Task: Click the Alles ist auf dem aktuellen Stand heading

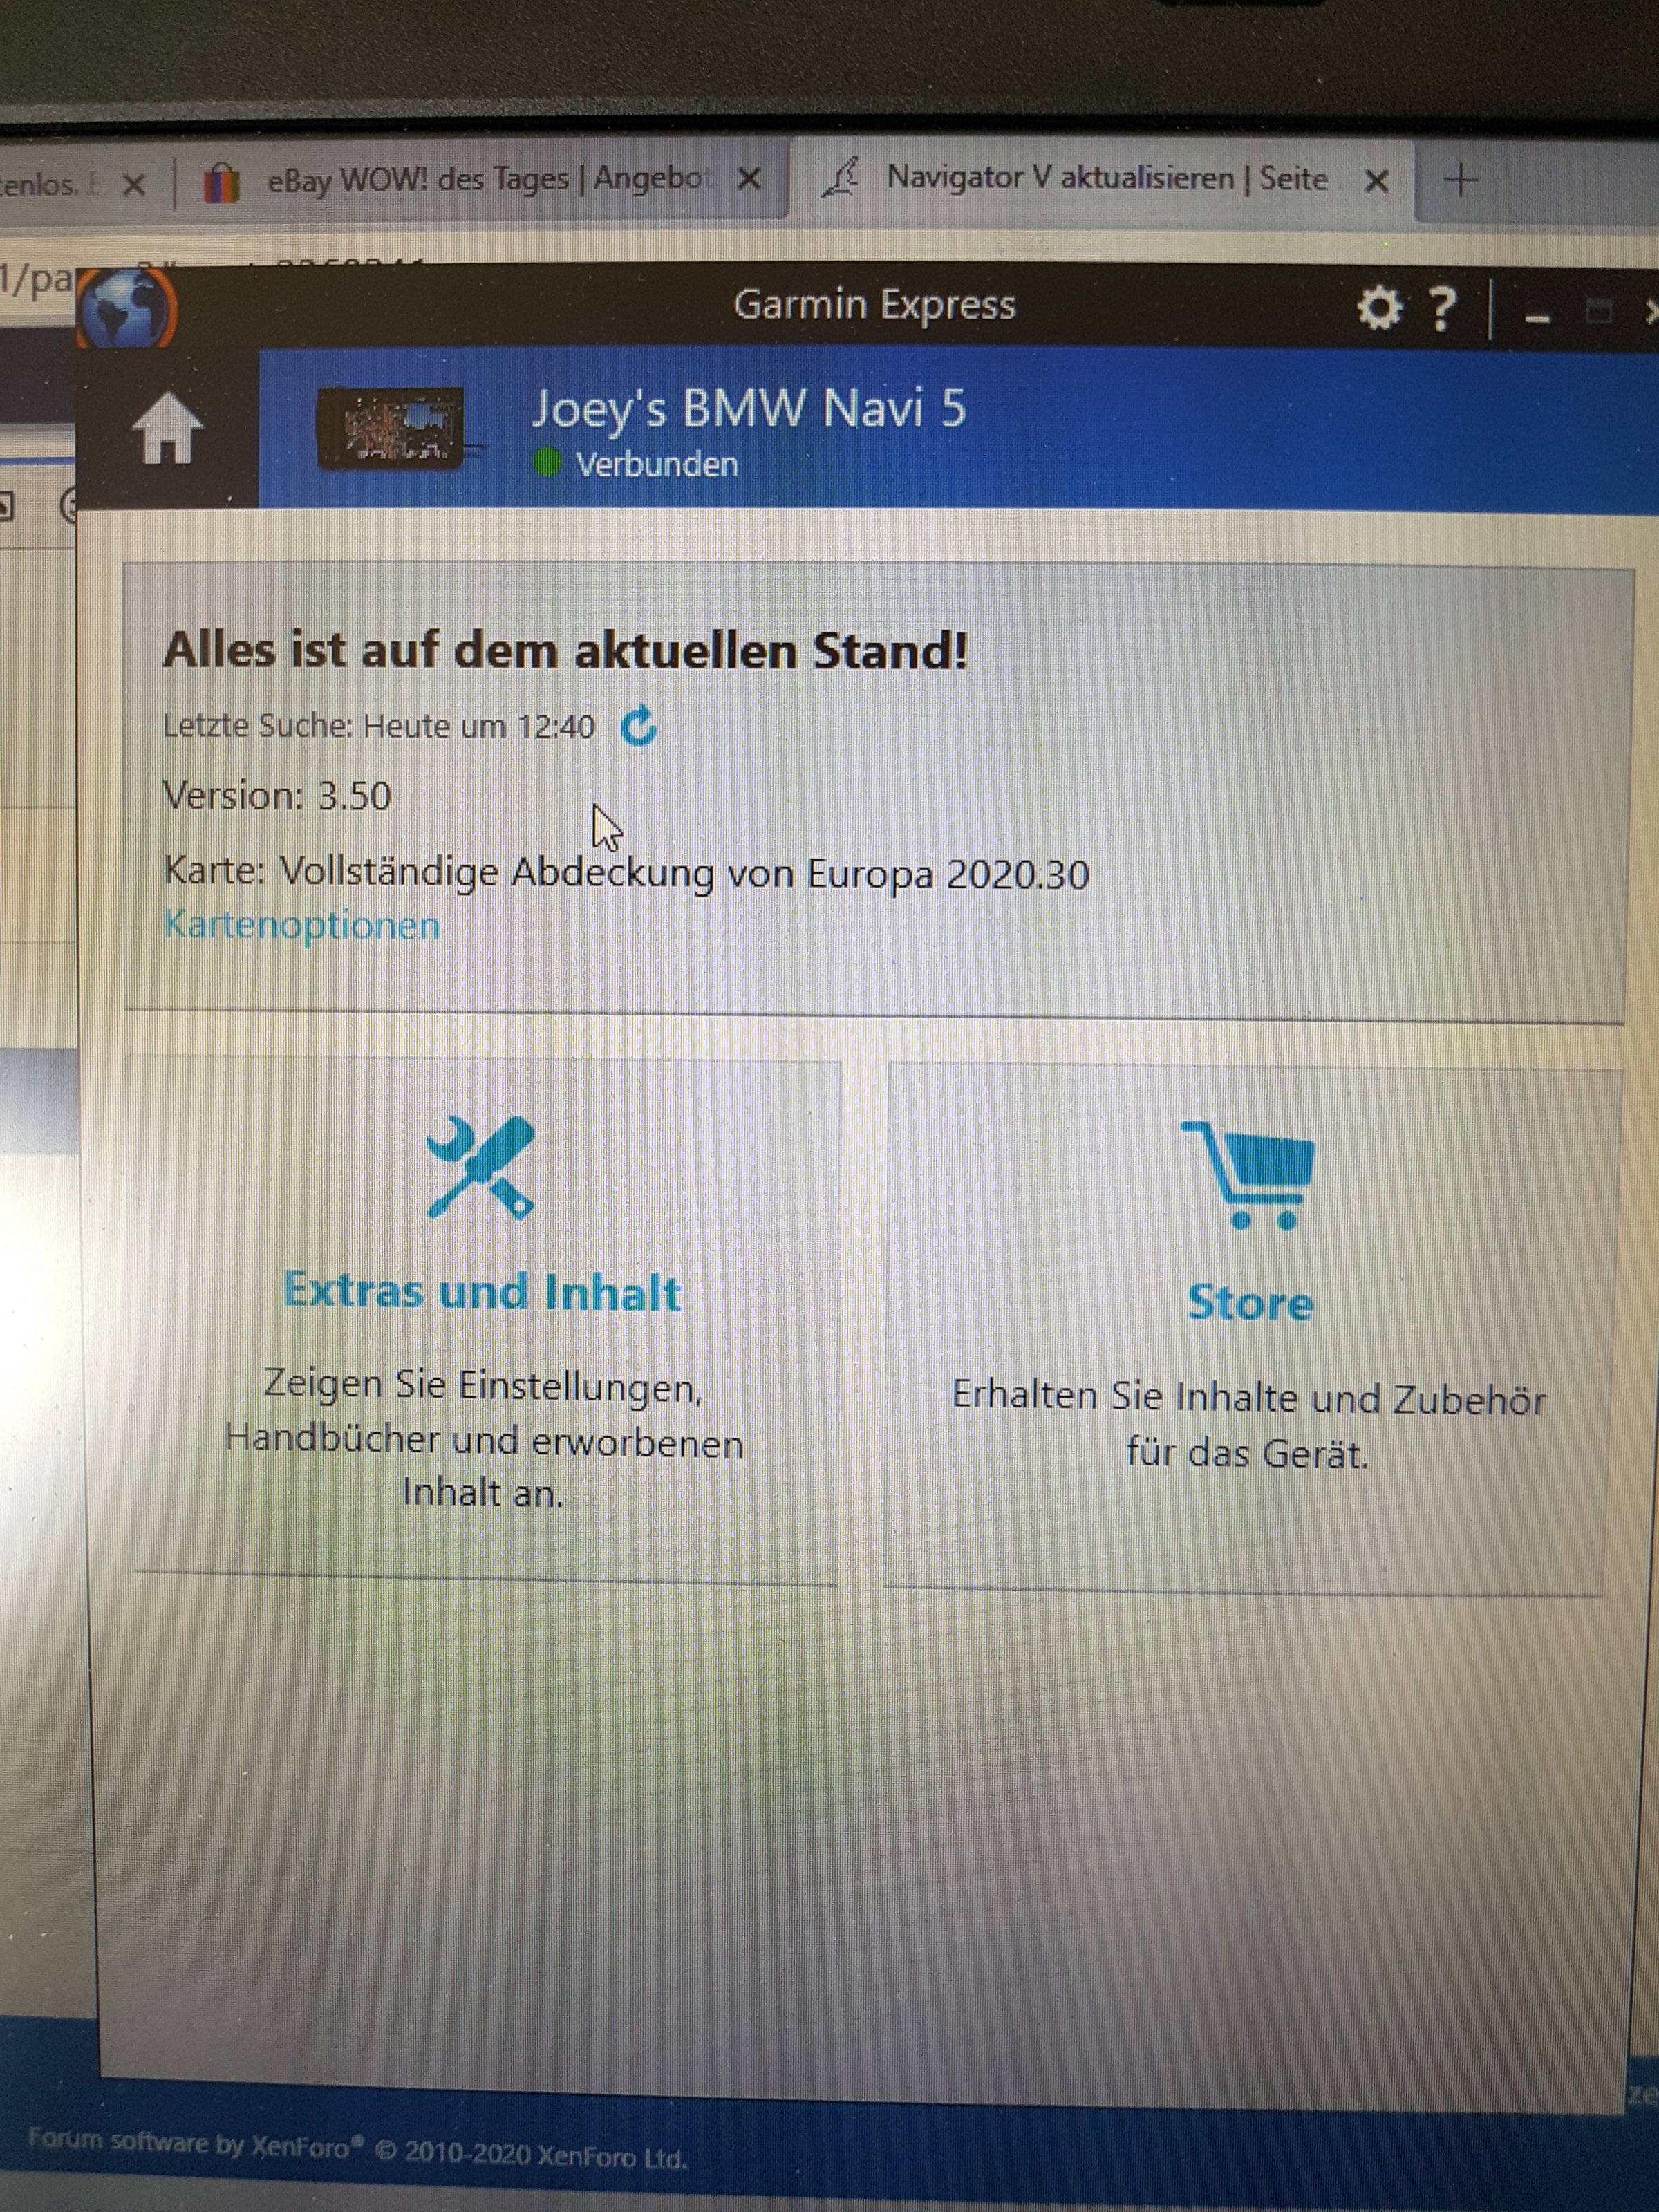Action: (x=566, y=650)
